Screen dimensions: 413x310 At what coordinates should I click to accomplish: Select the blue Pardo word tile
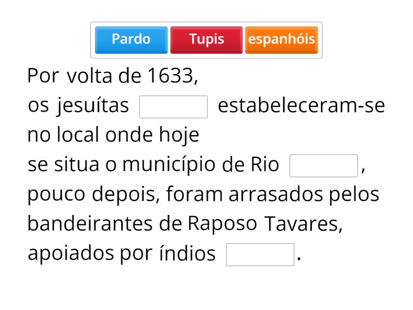[131, 40]
